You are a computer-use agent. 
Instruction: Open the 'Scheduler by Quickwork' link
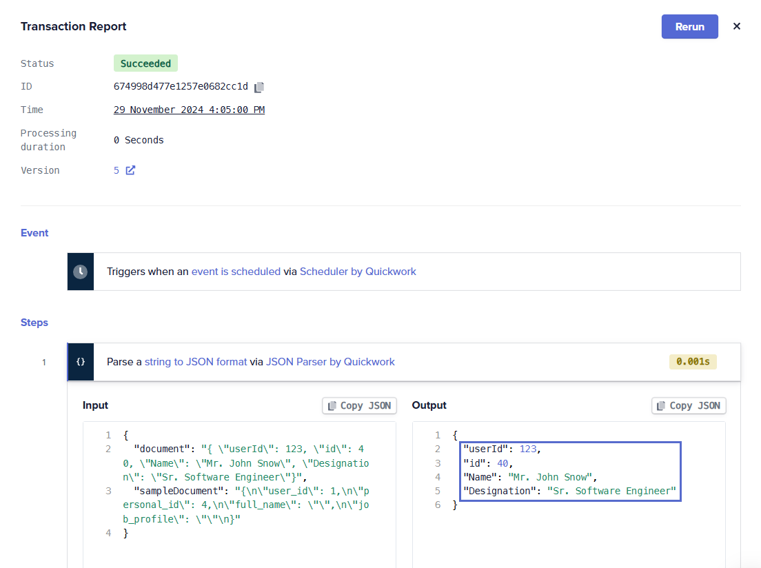358,272
